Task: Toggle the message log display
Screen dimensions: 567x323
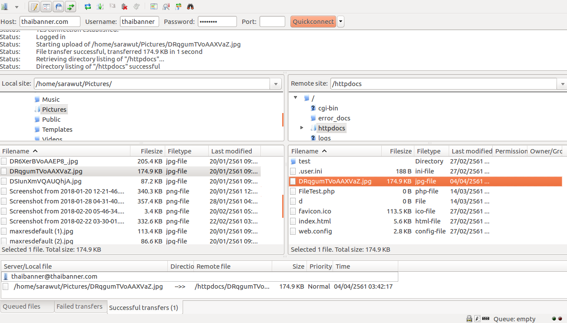Action: point(34,7)
